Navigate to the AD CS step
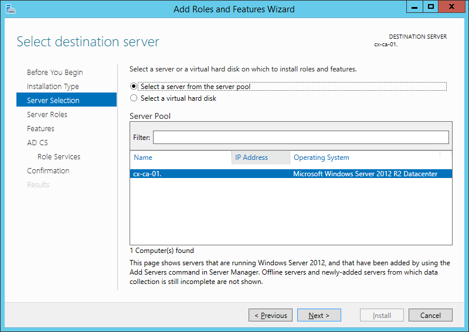Screen dimensions: 469x332 (x=38, y=143)
